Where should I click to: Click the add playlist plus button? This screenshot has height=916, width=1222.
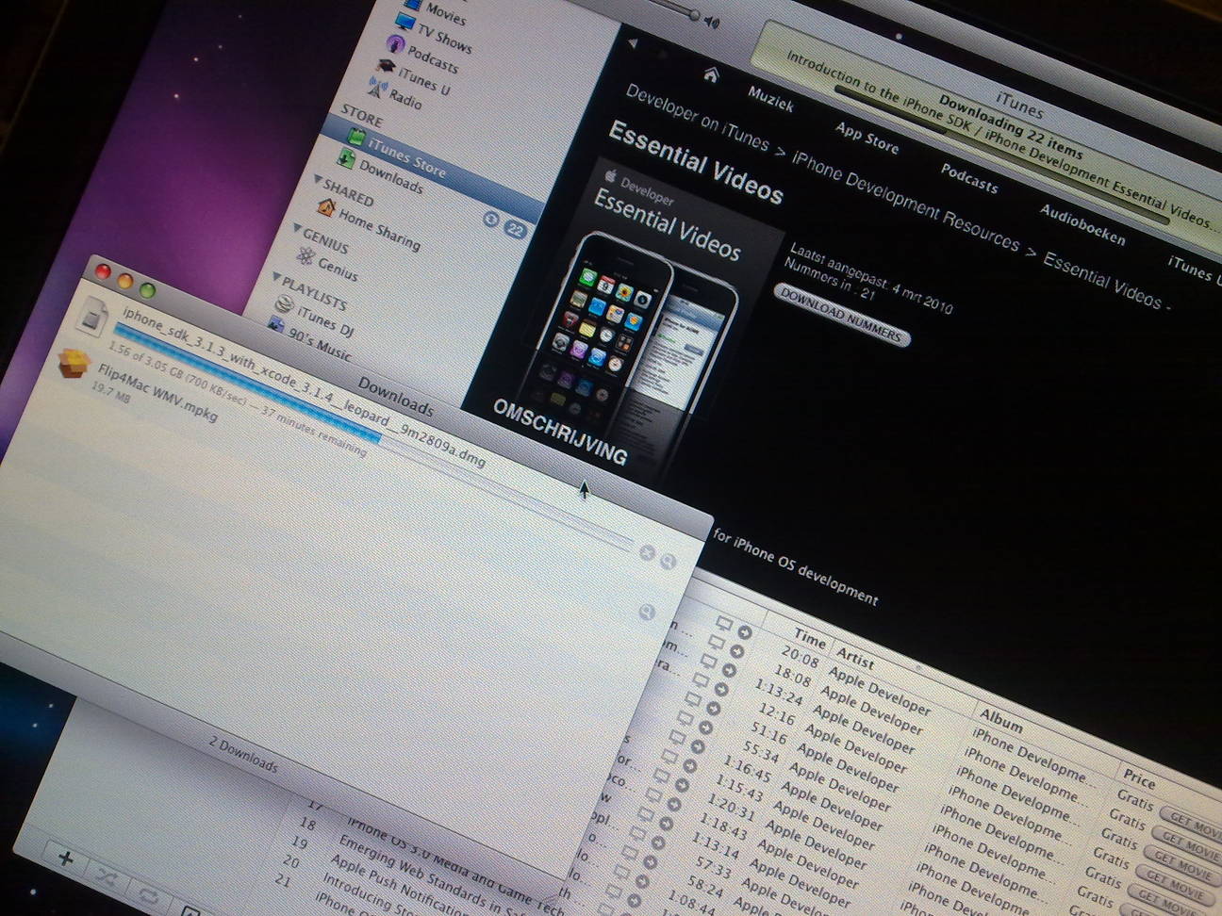pos(66,858)
